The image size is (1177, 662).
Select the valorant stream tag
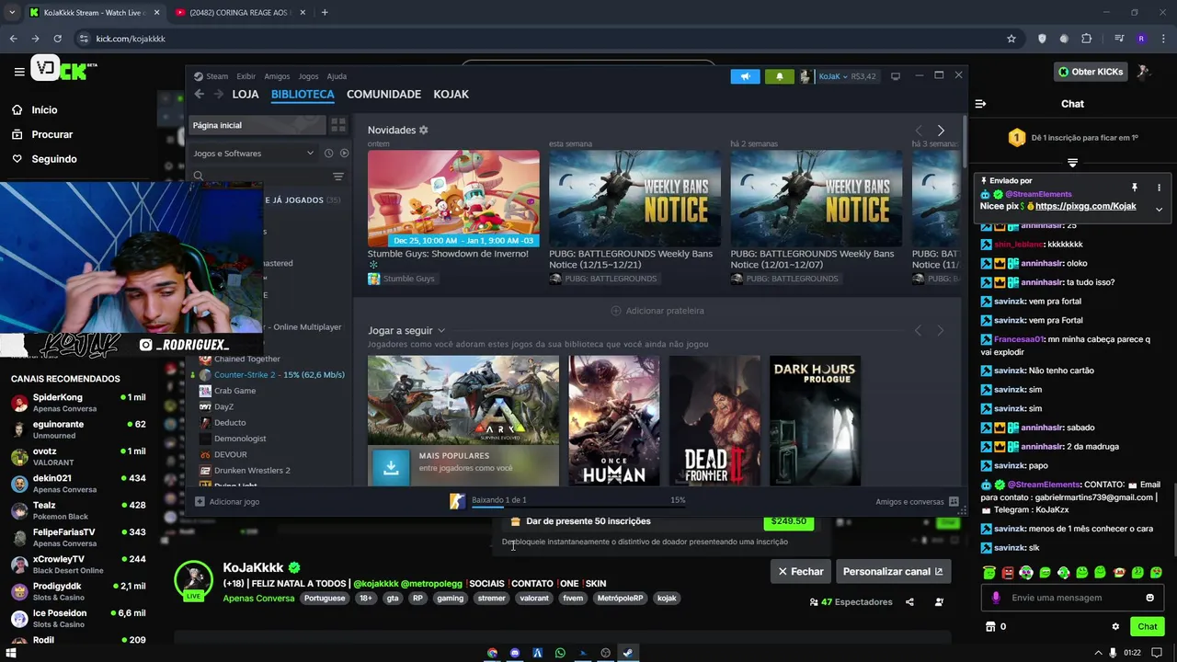coord(533,599)
